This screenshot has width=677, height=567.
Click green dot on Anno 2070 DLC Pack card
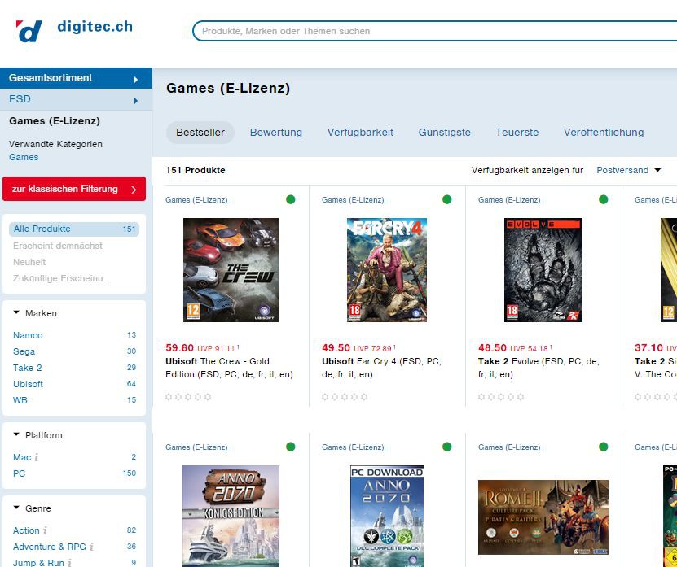(x=447, y=447)
